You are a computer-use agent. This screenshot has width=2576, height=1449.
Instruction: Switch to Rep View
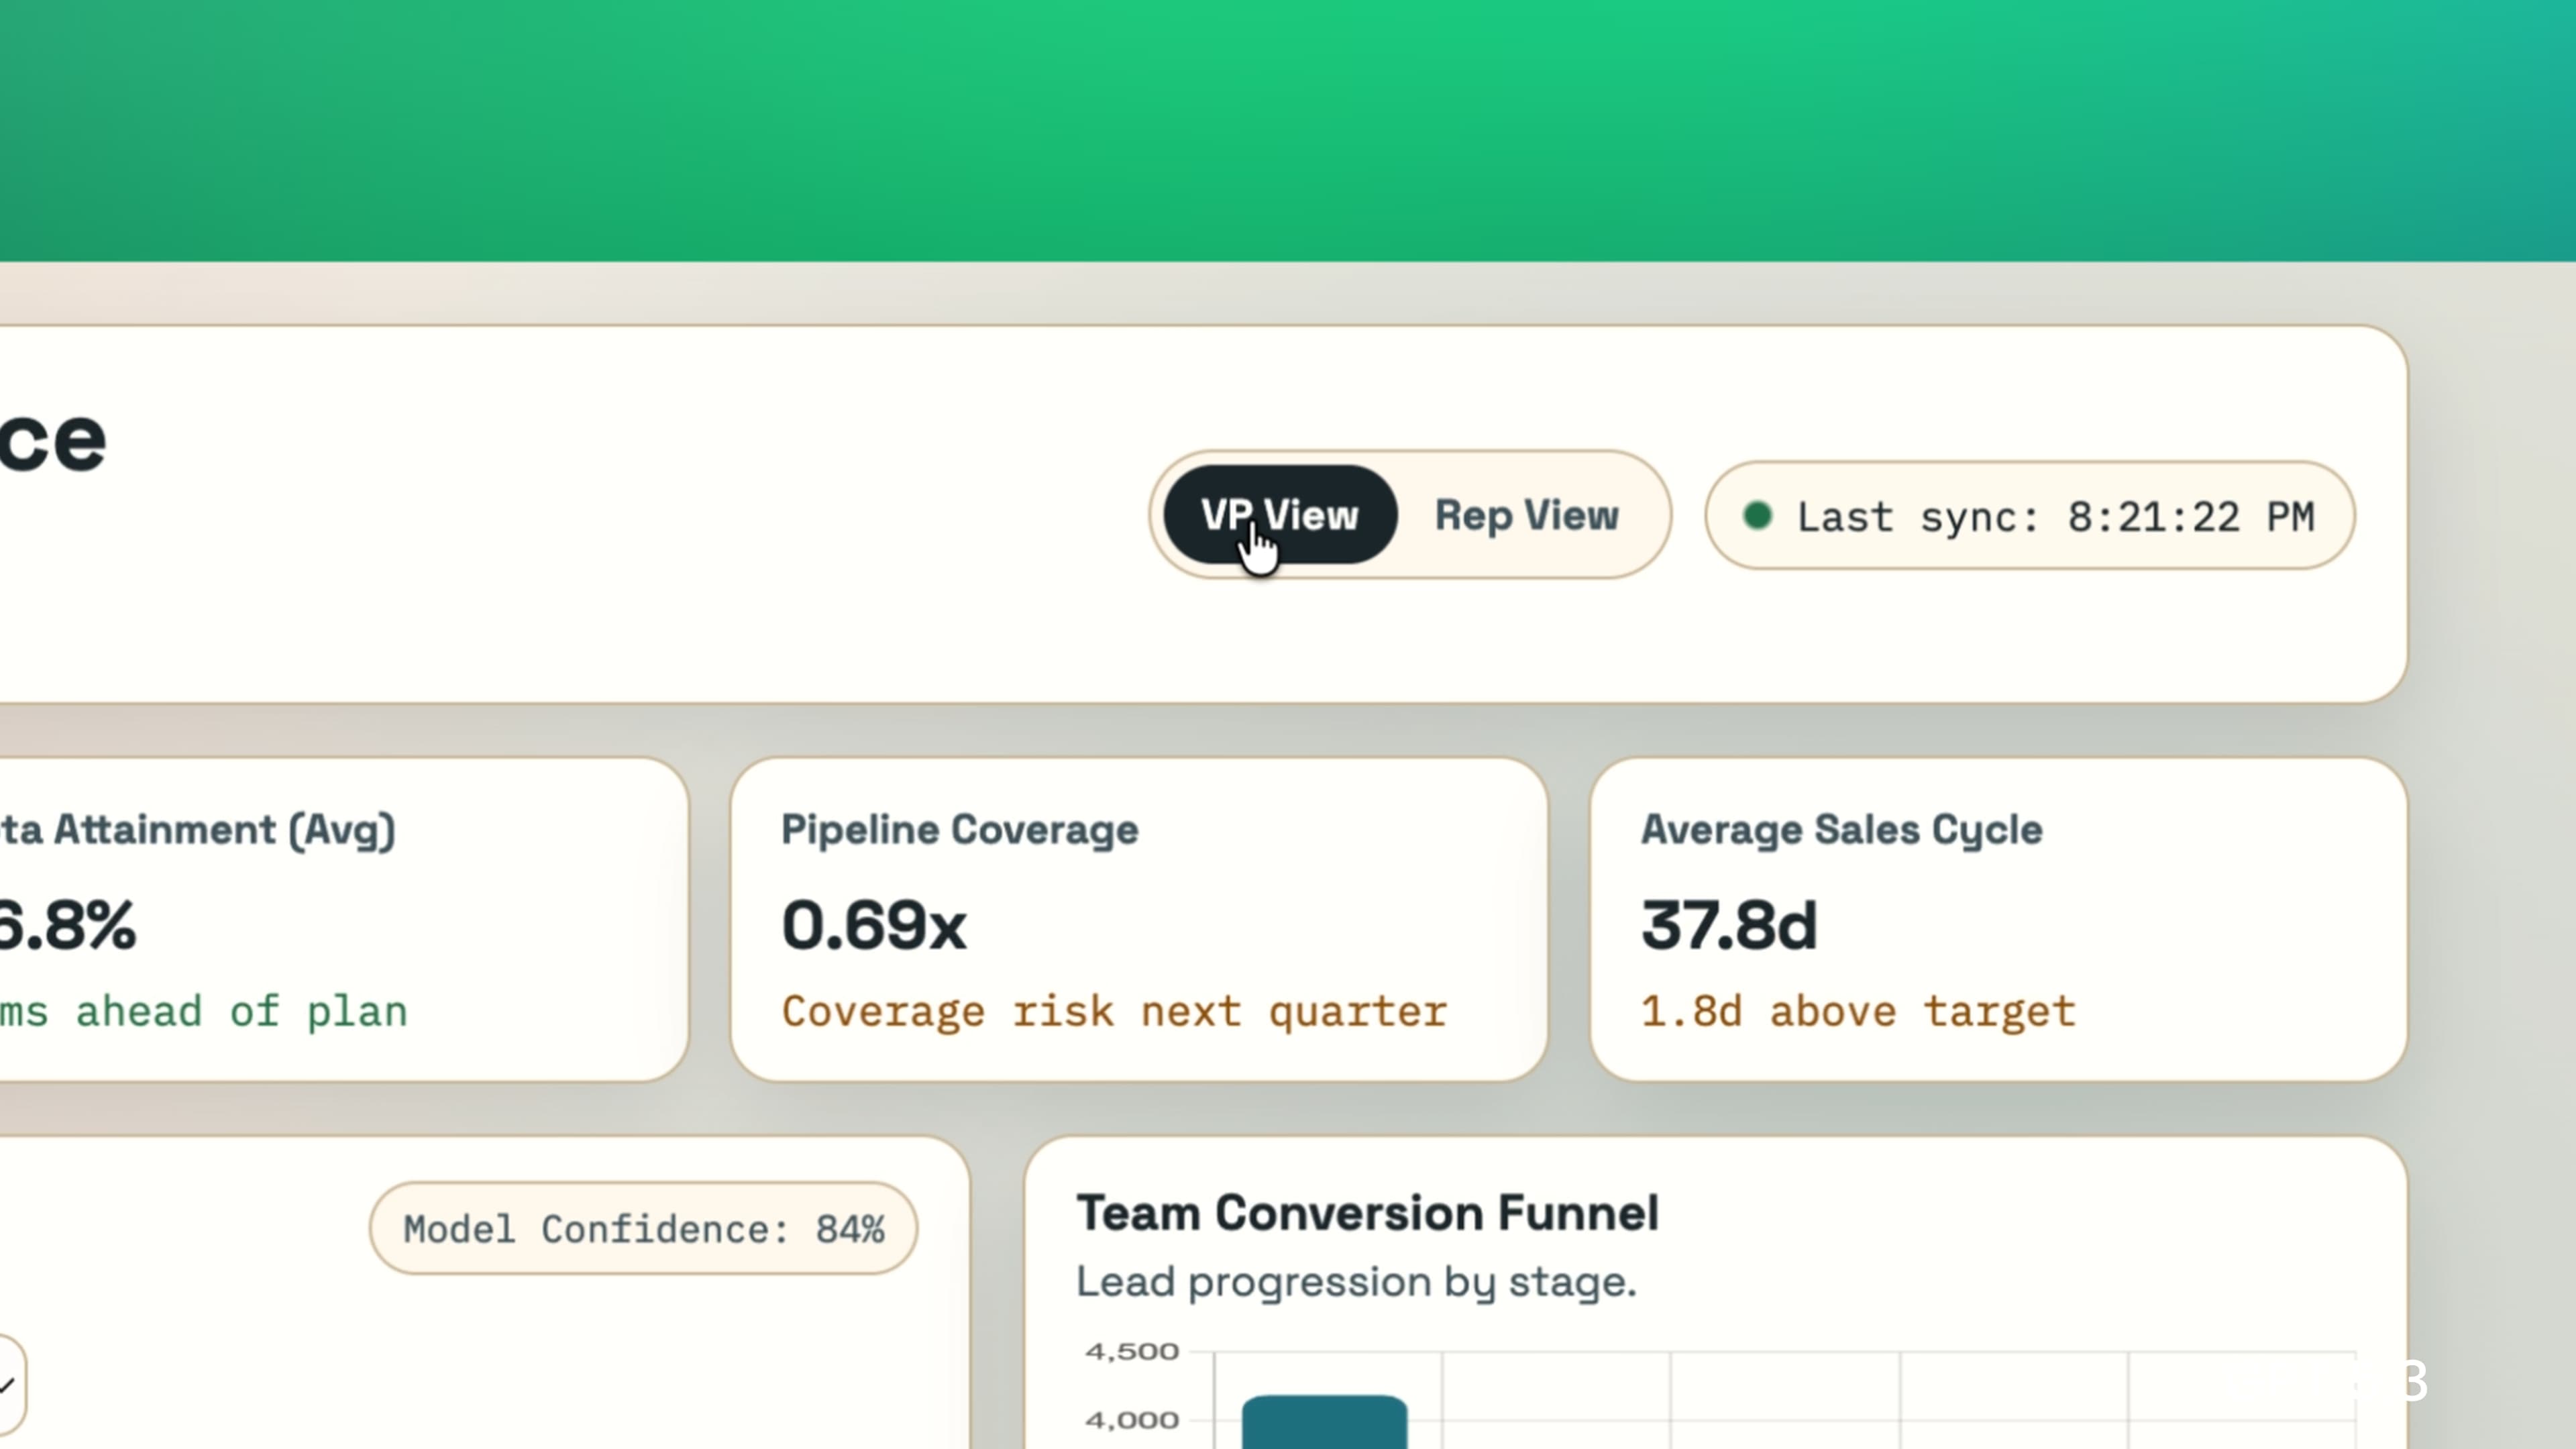[x=1526, y=515]
